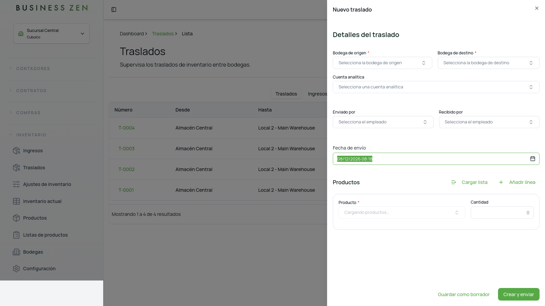Click Añadir línea button
Image resolution: width=545 pixels, height=306 pixels.
coord(517,182)
